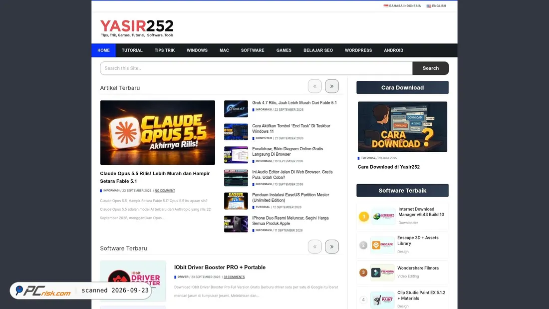Go to next Software Terbaru page
Viewport: 549px width, 309px height.
tap(331, 247)
